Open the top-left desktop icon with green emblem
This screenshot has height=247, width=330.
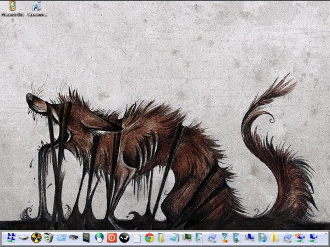click(12, 7)
